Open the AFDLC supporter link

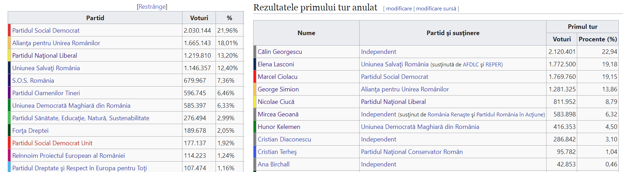point(470,65)
